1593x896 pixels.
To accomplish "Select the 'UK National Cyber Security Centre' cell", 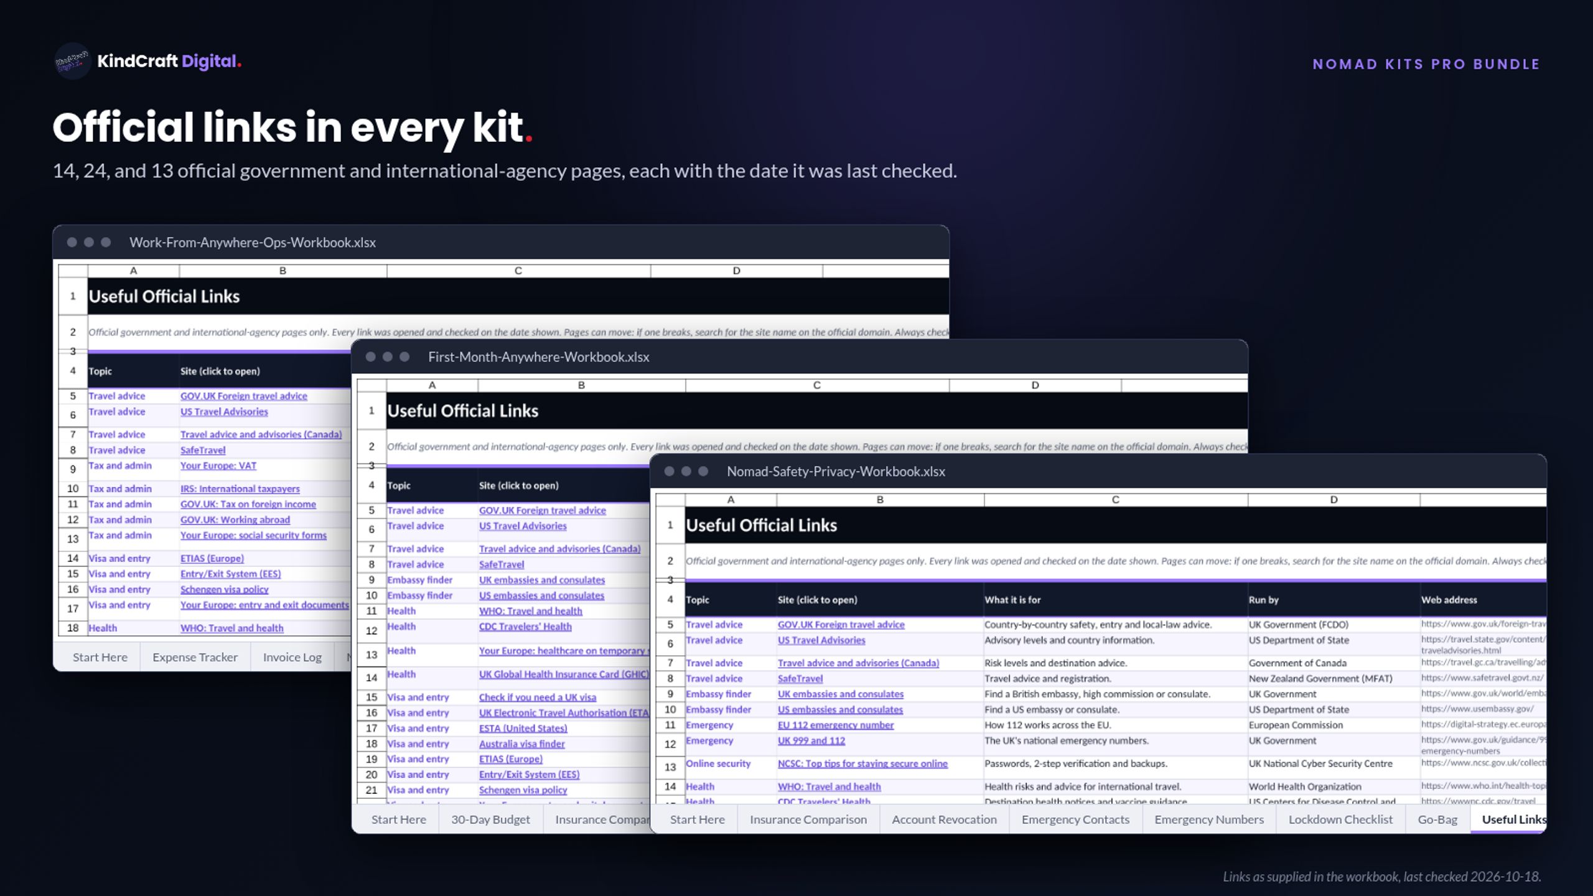I will 1334,767.
